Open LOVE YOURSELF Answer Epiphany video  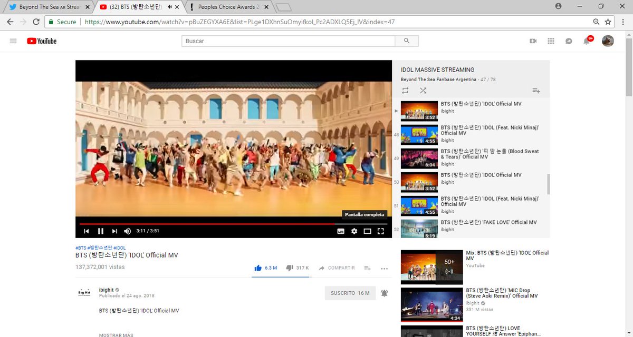[475, 331]
